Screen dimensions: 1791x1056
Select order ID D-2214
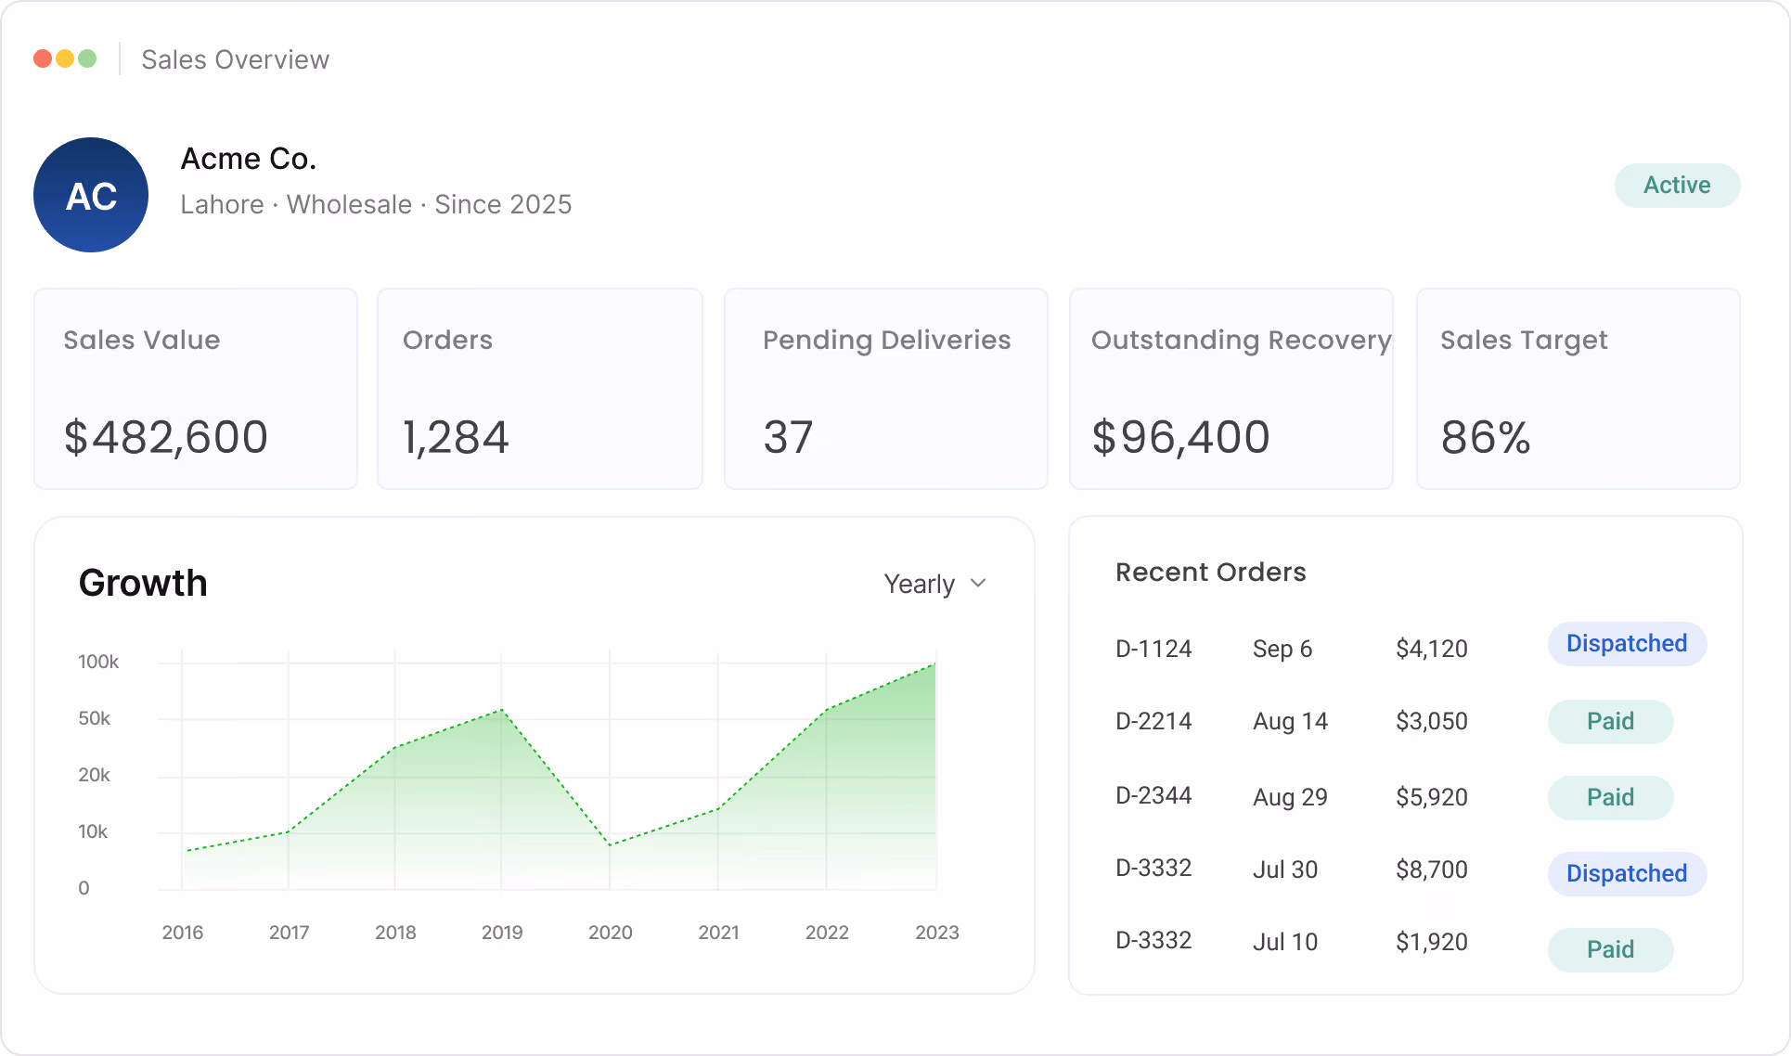tap(1153, 721)
